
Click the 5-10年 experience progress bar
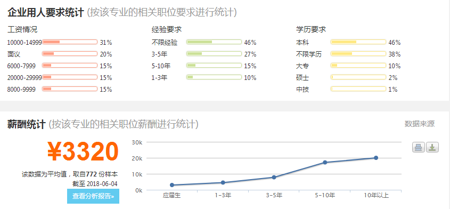[x=214, y=65]
